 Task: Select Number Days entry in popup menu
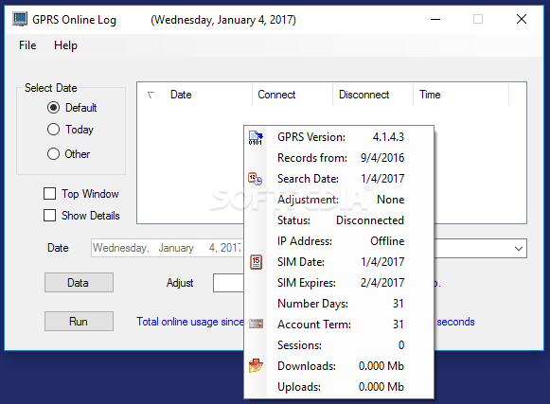coord(339,304)
